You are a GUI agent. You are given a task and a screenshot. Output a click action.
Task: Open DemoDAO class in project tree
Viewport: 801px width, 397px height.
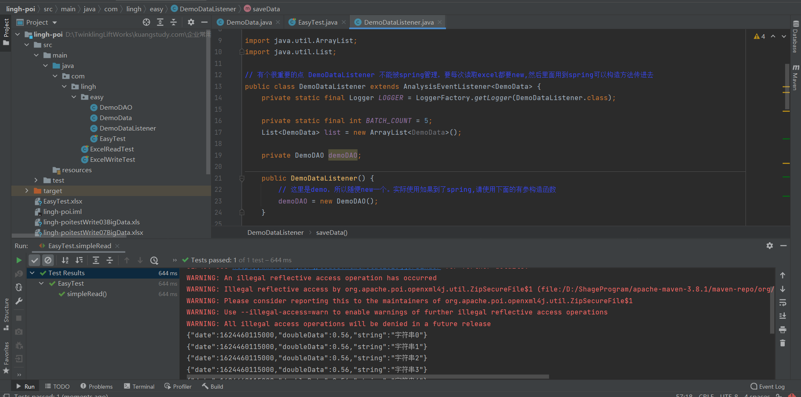(x=111, y=107)
